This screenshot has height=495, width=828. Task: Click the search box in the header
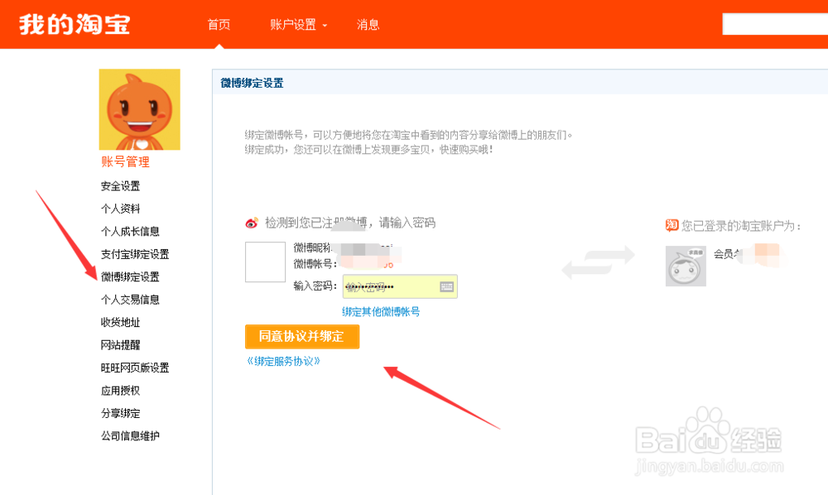pyautogui.click(x=775, y=24)
